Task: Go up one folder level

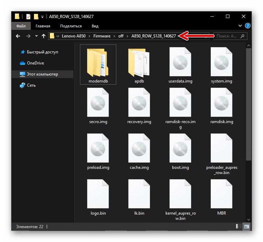Action: coord(44,36)
